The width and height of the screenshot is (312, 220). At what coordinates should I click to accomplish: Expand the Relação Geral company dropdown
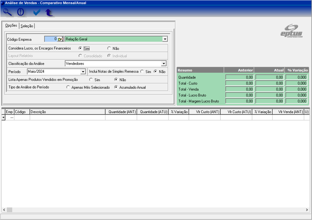tap(165, 39)
